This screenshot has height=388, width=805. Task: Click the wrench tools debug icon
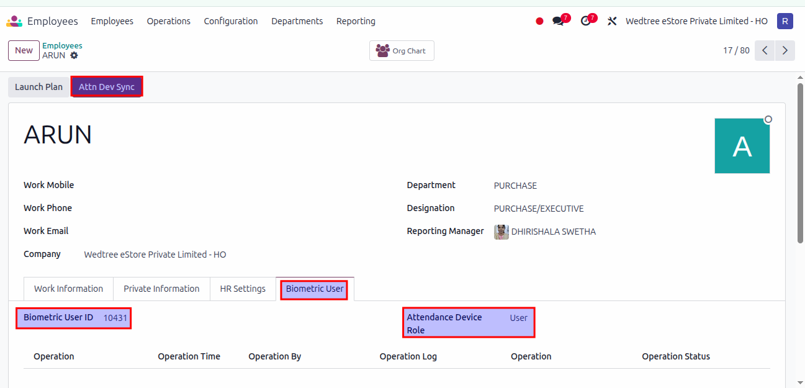[x=612, y=21]
